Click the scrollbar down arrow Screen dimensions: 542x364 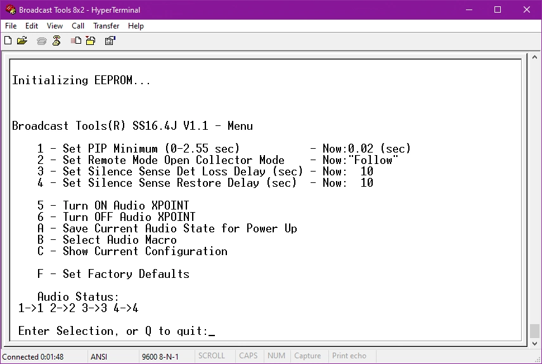pyautogui.click(x=534, y=343)
